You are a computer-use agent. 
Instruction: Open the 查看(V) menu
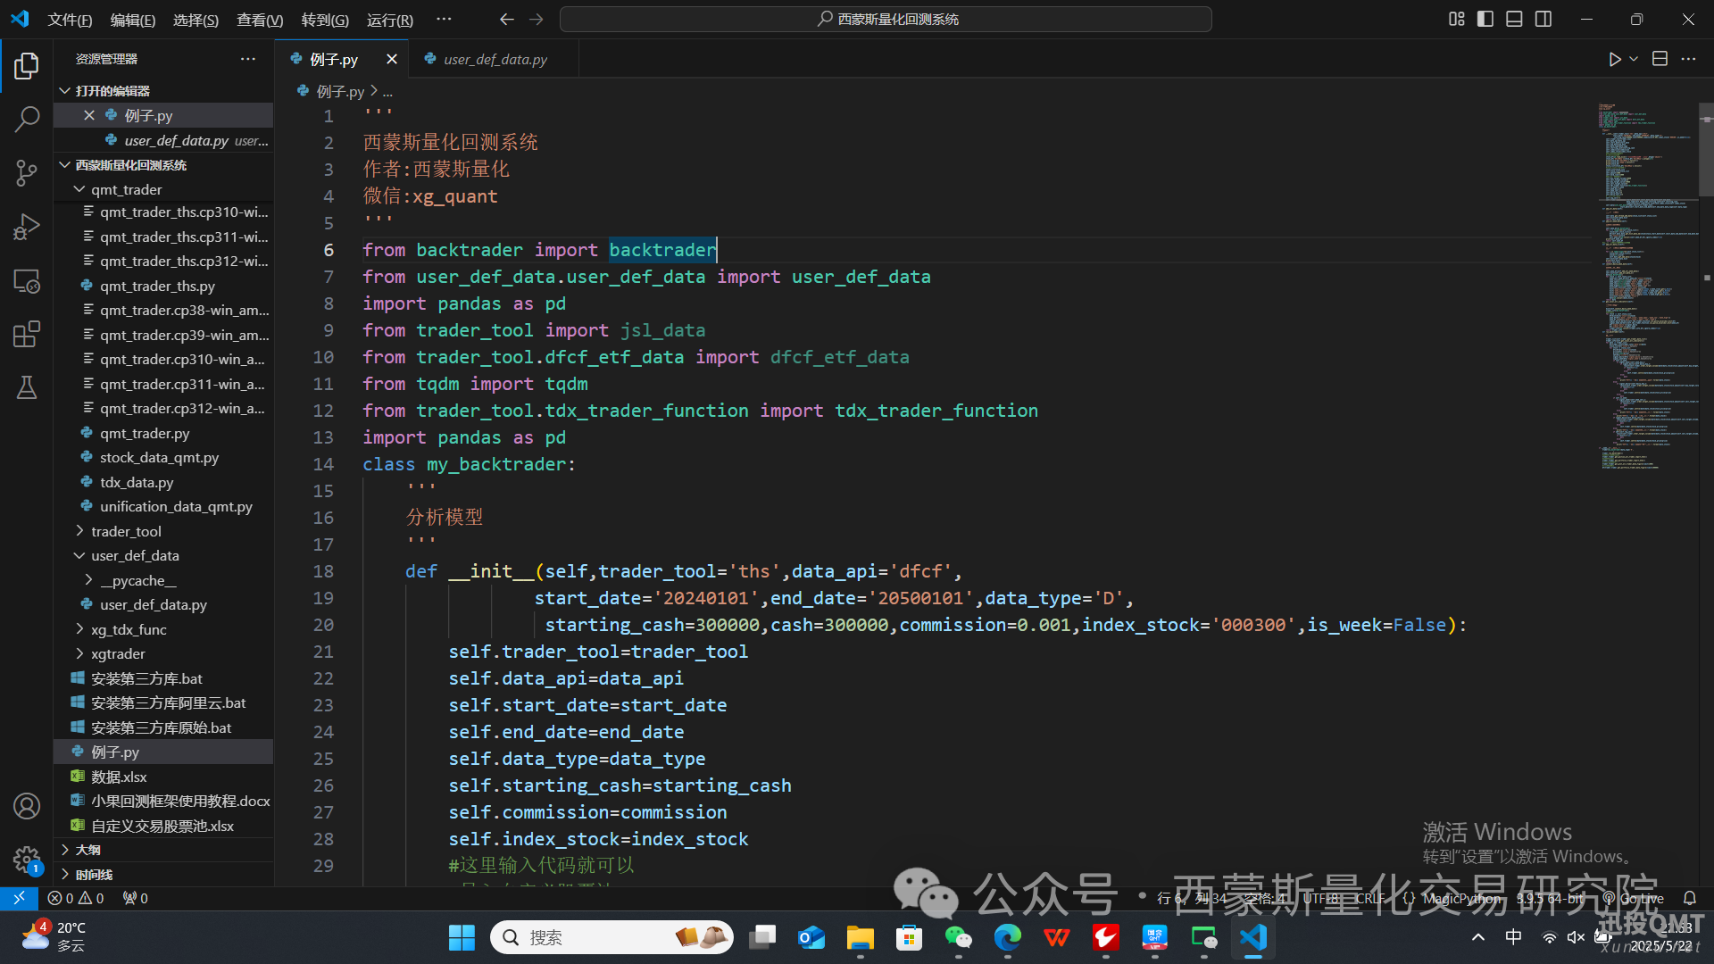click(260, 19)
